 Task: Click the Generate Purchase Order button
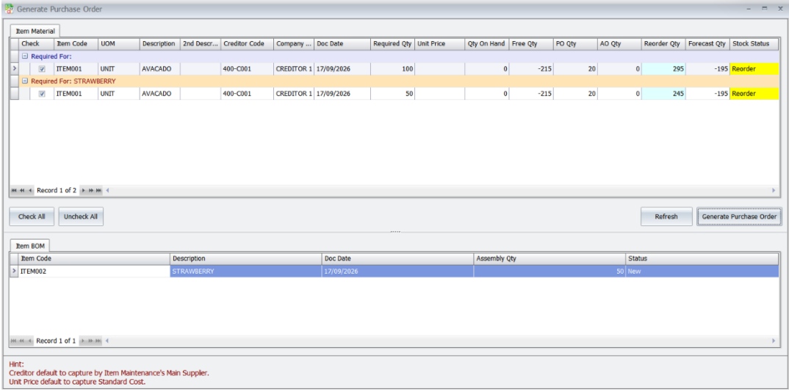(739, 216)
